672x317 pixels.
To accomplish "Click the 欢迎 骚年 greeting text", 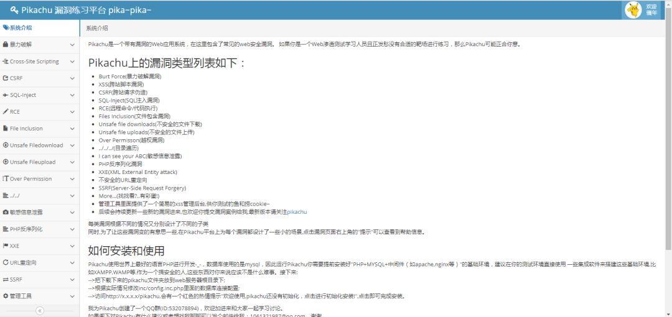I will pyautogui.click(x=651, y=10).
